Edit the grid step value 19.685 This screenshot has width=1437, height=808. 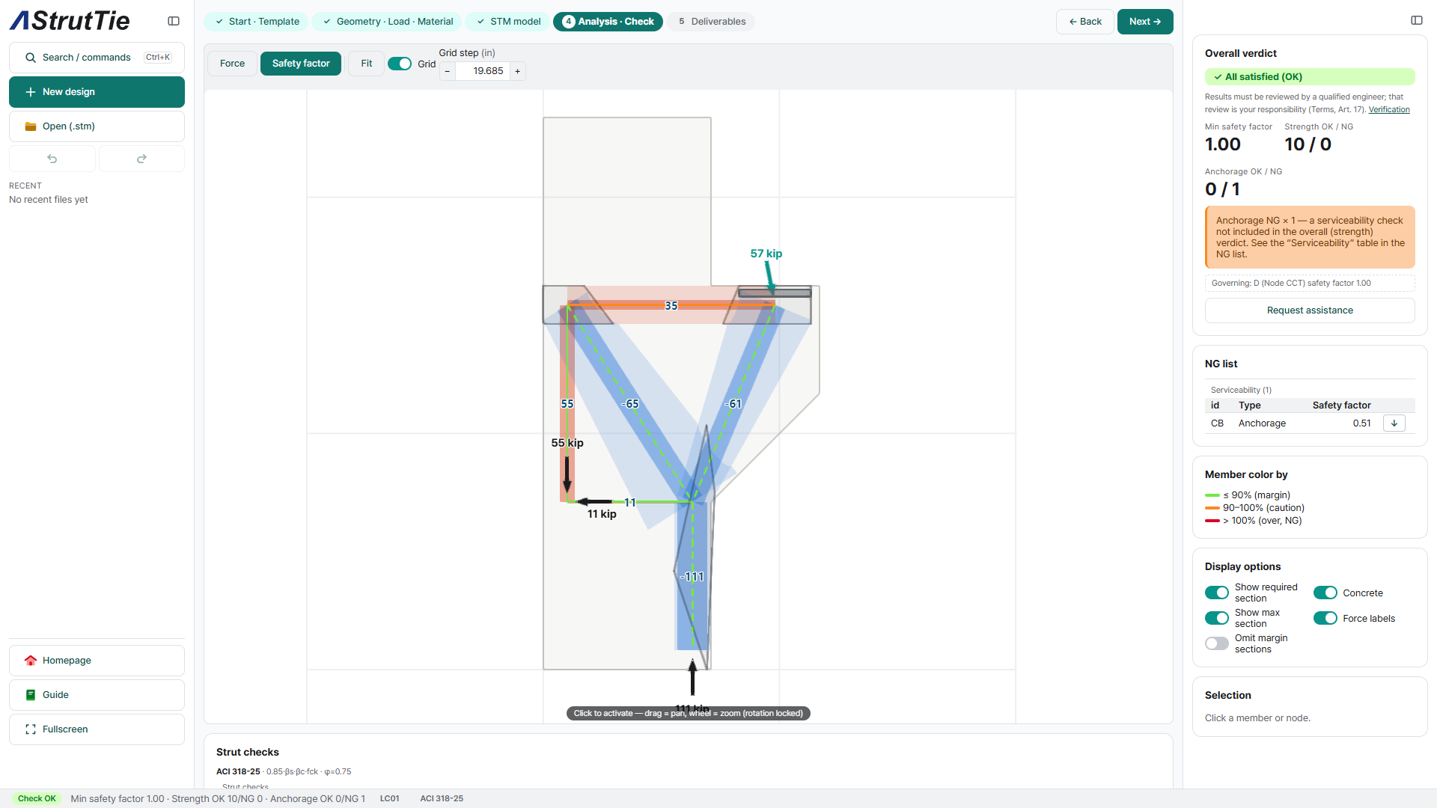pos(483,72)
